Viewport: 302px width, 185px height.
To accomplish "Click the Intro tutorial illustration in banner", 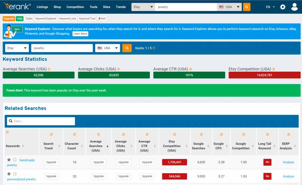I will tap(13, 31).
